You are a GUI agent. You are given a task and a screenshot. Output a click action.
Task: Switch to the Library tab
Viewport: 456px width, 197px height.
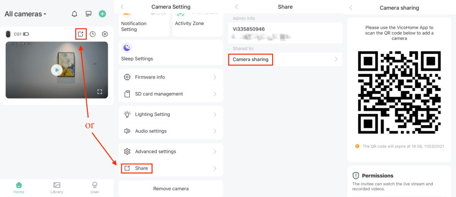click(57, 187)
